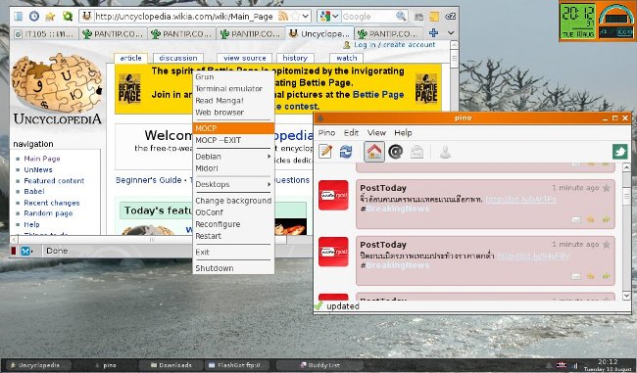Click the bookmark star icon in browser toolbar
637x373 pixels.
click(50, 17)
